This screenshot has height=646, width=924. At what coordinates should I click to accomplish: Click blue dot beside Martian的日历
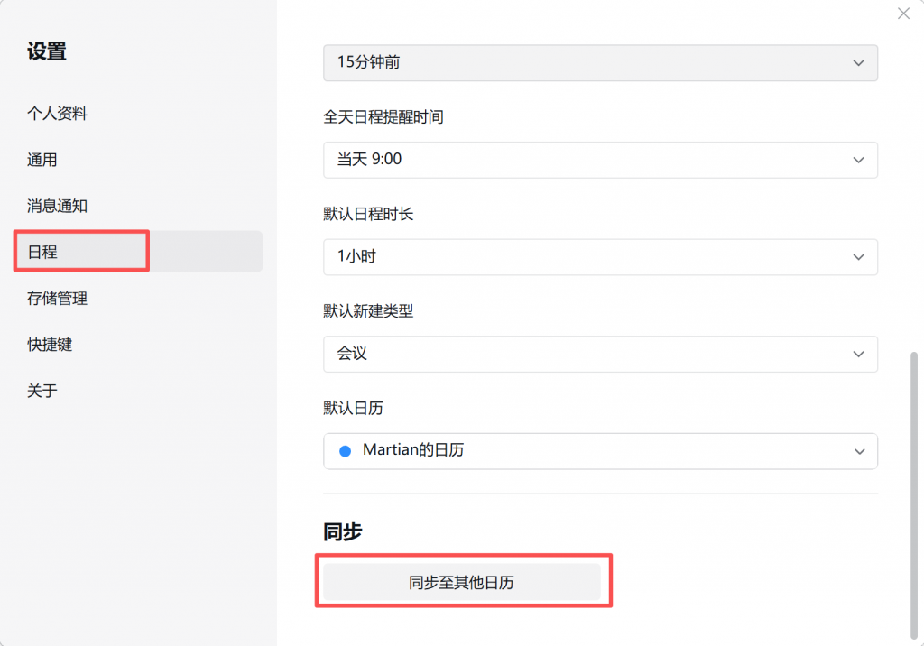(x=346, y=451)
